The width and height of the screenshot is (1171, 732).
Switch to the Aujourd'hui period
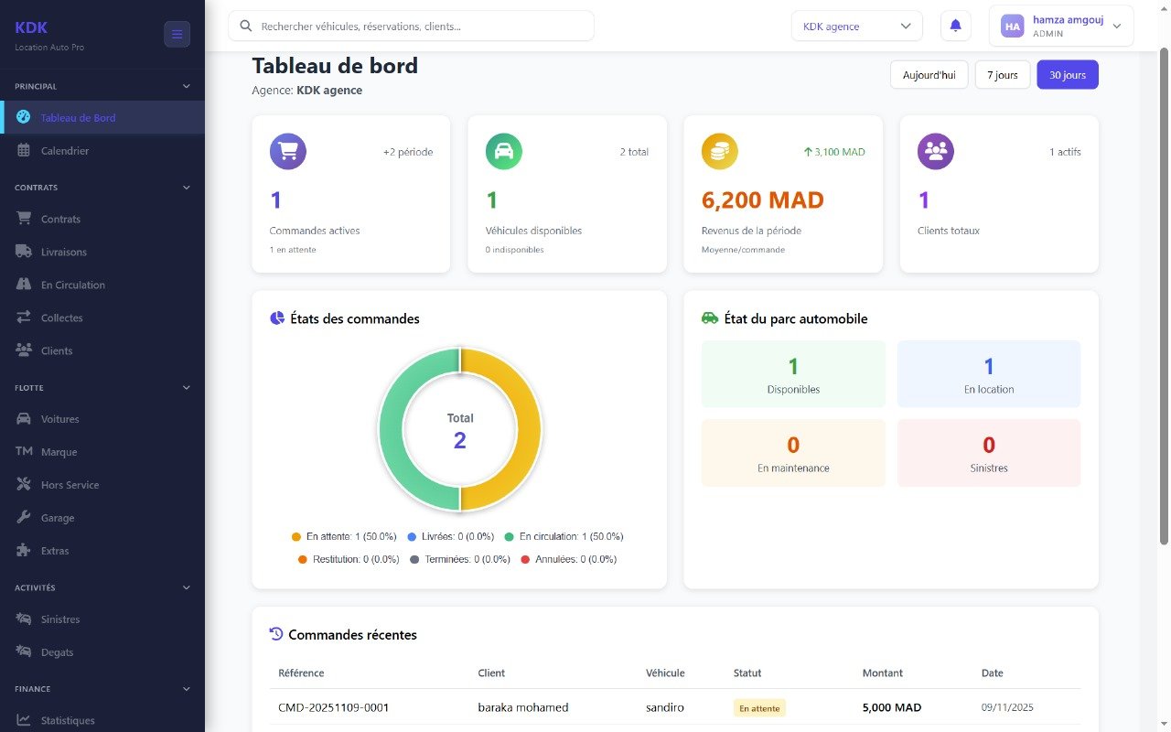pos(929,75)
